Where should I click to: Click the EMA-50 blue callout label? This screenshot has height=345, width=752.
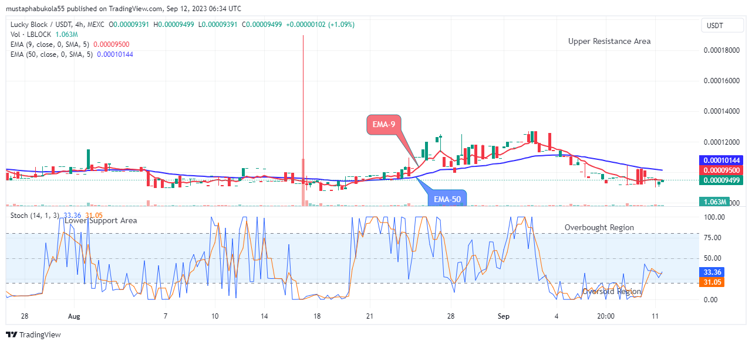point(447,199)
